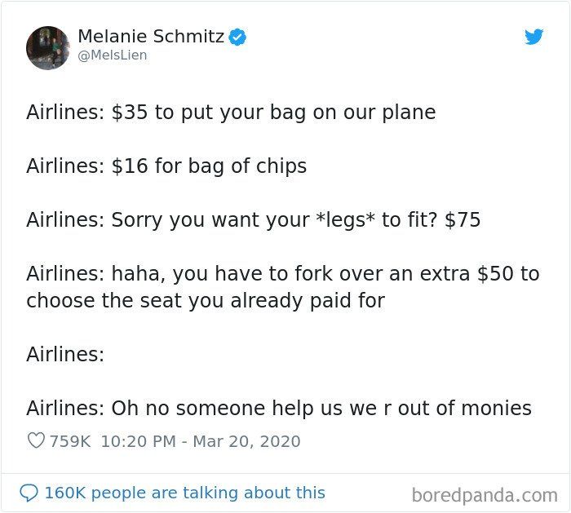571x513 pixels.
Task: Click the blue verified badge
Action: pos(237,37)
